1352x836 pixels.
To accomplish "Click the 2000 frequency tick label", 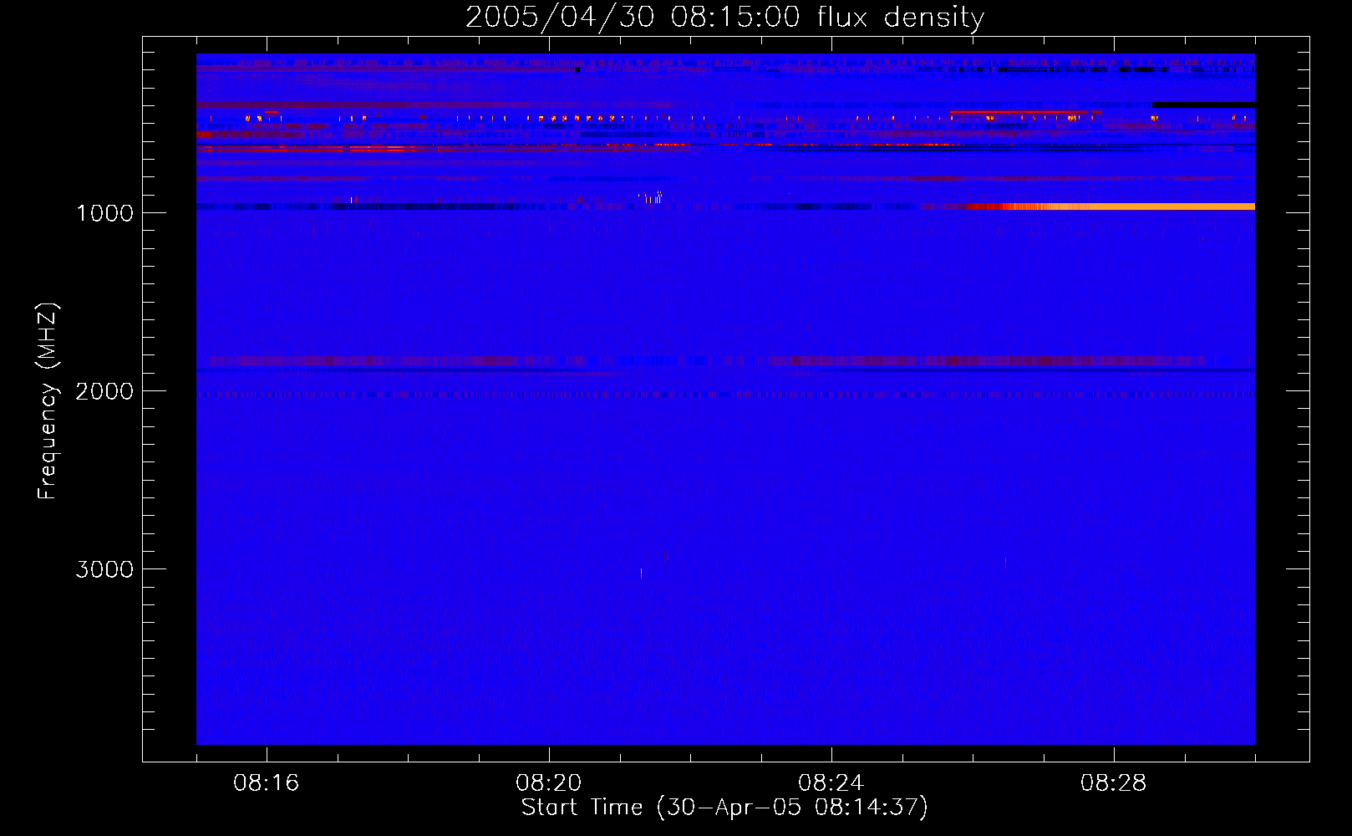I will (x=104, y=391).
